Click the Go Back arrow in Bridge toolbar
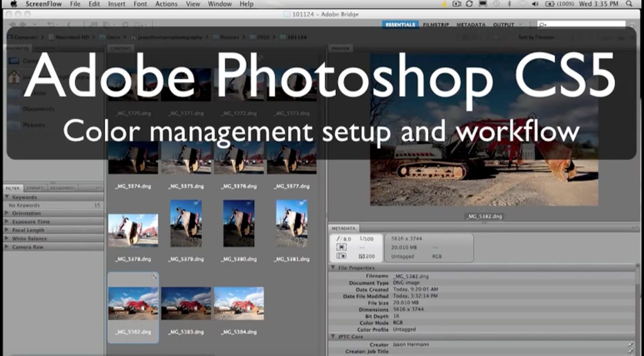The width and height of the screenshot is (644, 356). click(x=12, y=24)
